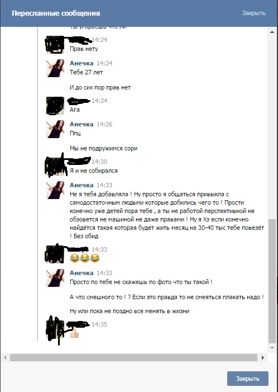Viewport: 278px width, 392px height.
Task: Click the horizontal scrollbar right arrow
Action: [x=262, y=357]
